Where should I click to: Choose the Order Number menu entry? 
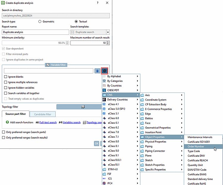pyautogui.click(x=203, y=146)
